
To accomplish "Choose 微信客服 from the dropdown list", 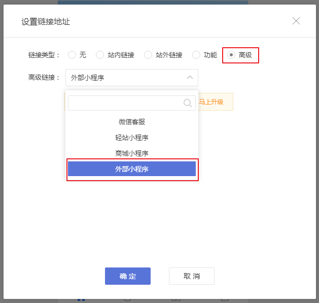I will 132,122.
